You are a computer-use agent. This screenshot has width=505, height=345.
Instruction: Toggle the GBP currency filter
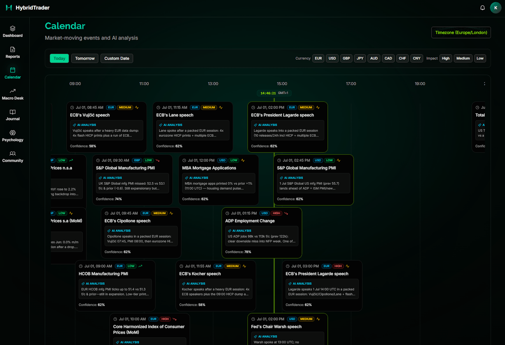[x=346, y=58]
